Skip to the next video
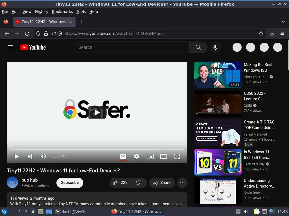 click(x=30, y=156)
